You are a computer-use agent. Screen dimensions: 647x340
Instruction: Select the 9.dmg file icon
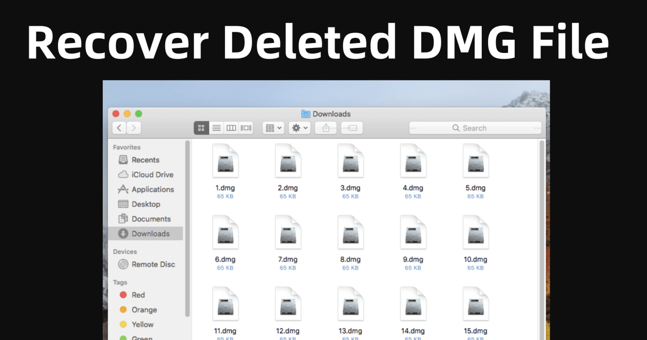click(413, 232)
